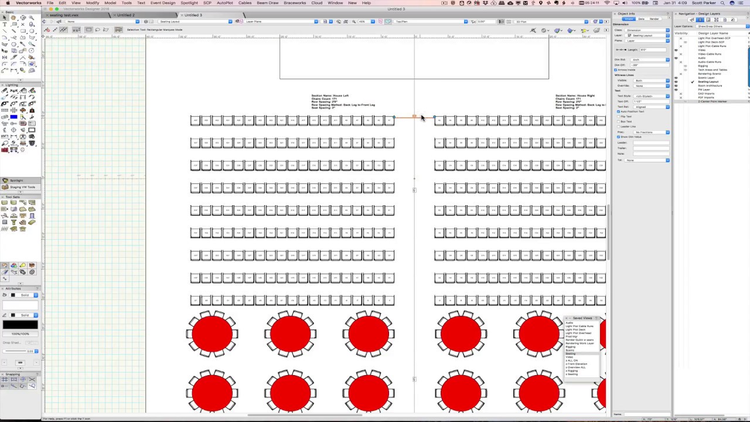Toggle Snap to Object in Snapping palette
750x422 pixels.
[x=13, y=379]
